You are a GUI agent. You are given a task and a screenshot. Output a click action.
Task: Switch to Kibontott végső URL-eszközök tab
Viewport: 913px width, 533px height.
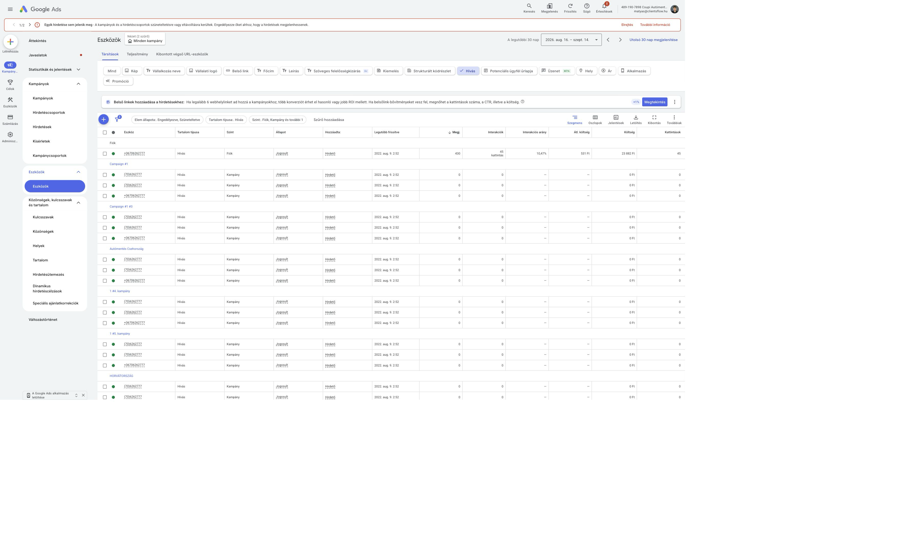pos(182,54)
